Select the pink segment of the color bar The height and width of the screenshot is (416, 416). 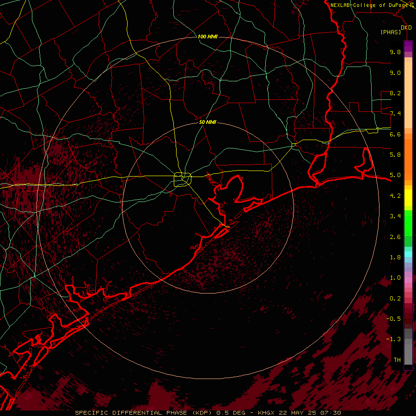click(408, 280)
